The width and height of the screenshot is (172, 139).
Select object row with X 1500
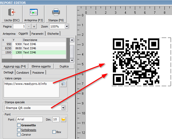tap(34, 52)
